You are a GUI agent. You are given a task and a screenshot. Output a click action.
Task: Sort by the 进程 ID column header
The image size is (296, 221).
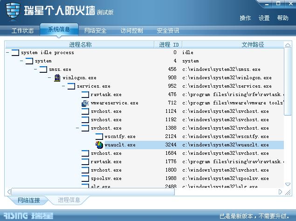coord(168,45)
